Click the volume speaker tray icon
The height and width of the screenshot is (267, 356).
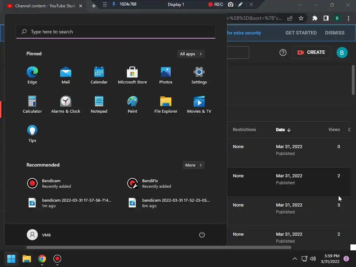coord(313,259)
